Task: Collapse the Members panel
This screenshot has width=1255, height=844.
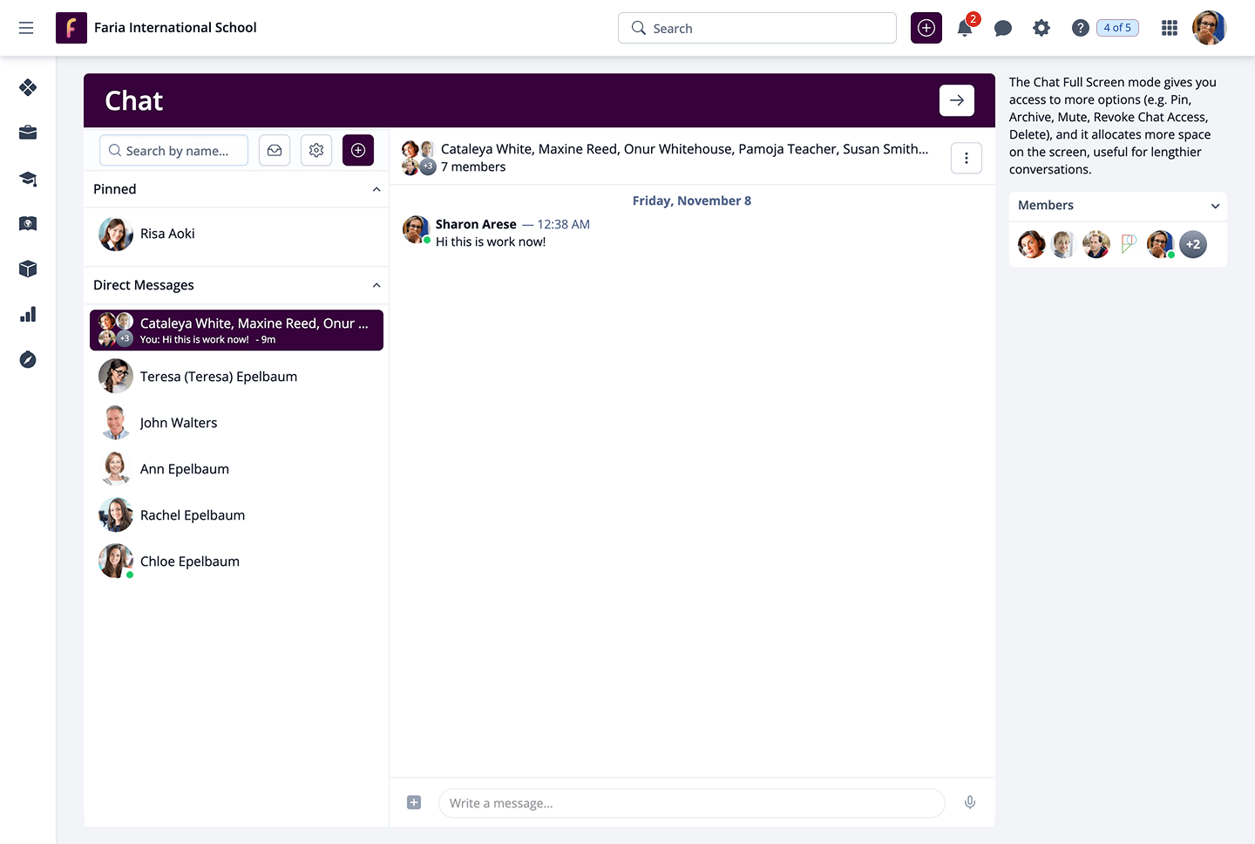Action: (x=1215, y=207)
